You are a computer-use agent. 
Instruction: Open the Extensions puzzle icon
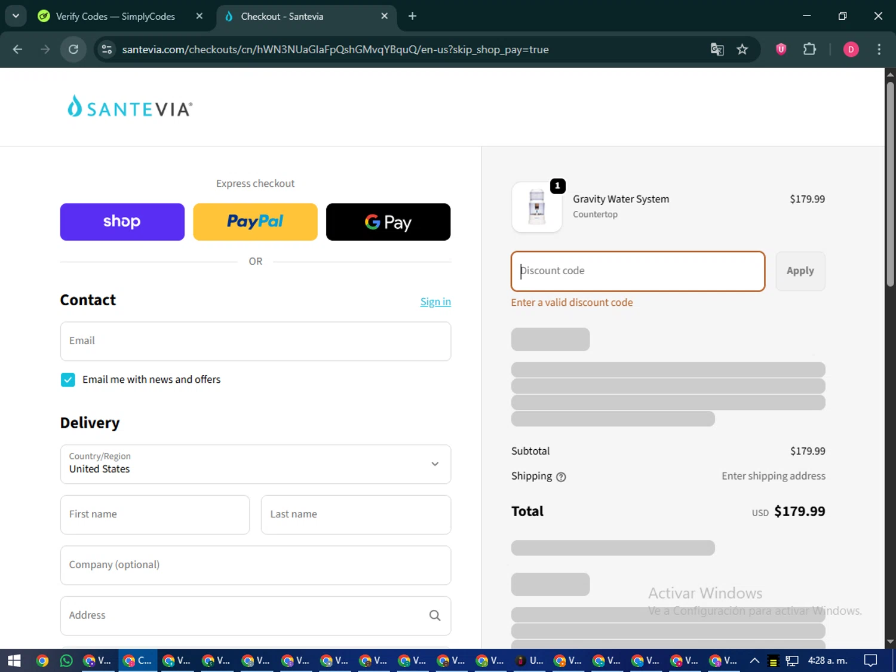[809, 50]
